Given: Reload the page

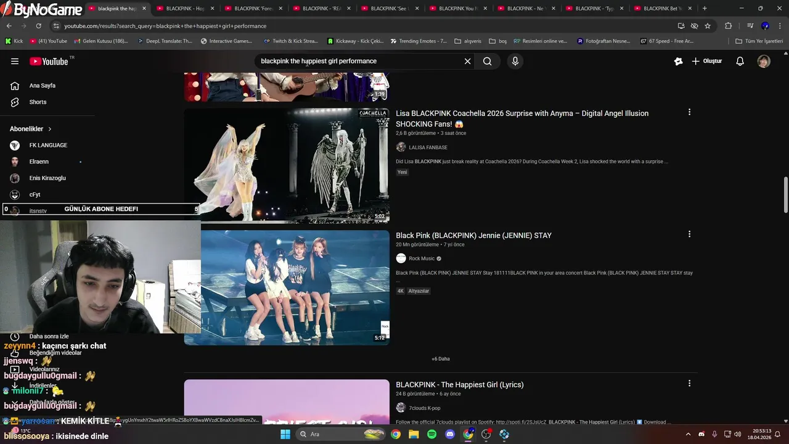Looking at the screenshot, I should pos(38,26).
